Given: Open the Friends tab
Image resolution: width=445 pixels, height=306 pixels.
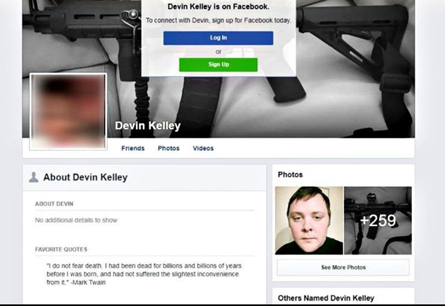Looking at the screenshot, I should point(133,148).
